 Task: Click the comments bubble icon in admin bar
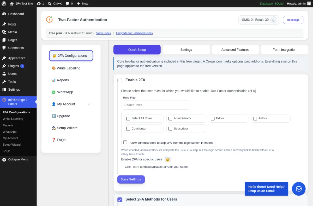[67, 4]
